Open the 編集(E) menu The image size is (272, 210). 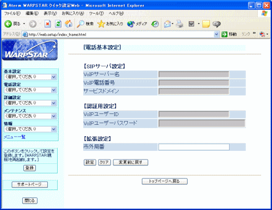32,14
